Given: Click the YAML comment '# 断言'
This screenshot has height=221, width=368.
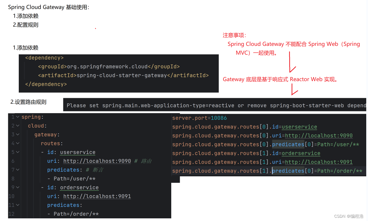Looking at the screenshot, I should click(94, 170).
